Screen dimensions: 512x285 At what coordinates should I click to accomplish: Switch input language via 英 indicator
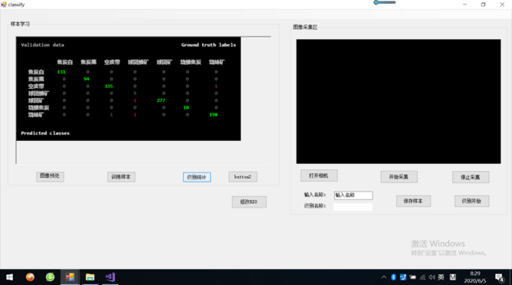click(441, 277)
